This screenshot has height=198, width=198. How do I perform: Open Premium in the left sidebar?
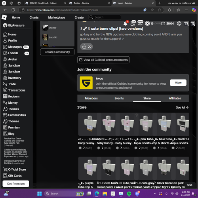coord(12,128)
